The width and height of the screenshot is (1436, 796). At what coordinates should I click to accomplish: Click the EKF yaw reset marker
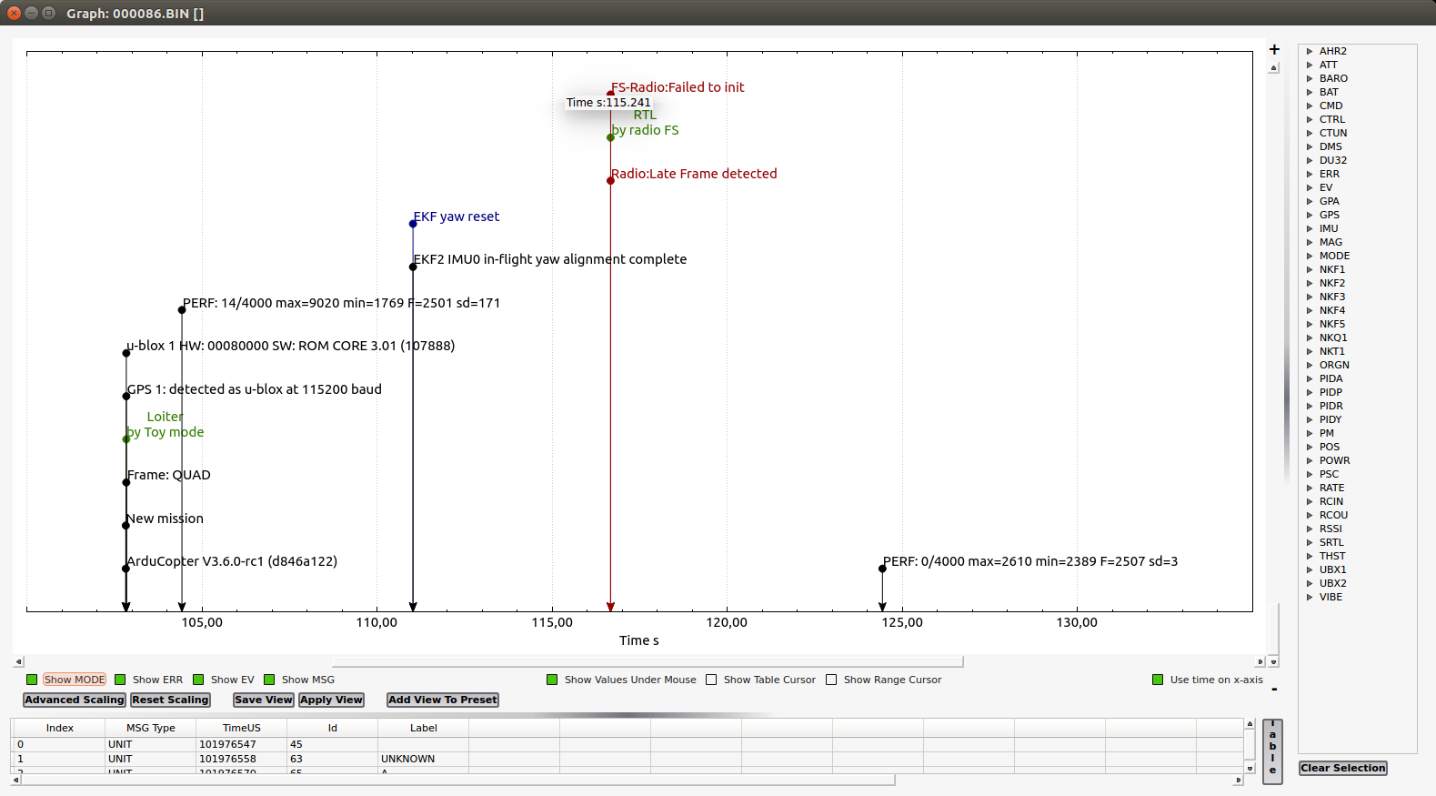pyautogui.click(x=413, y=223)
